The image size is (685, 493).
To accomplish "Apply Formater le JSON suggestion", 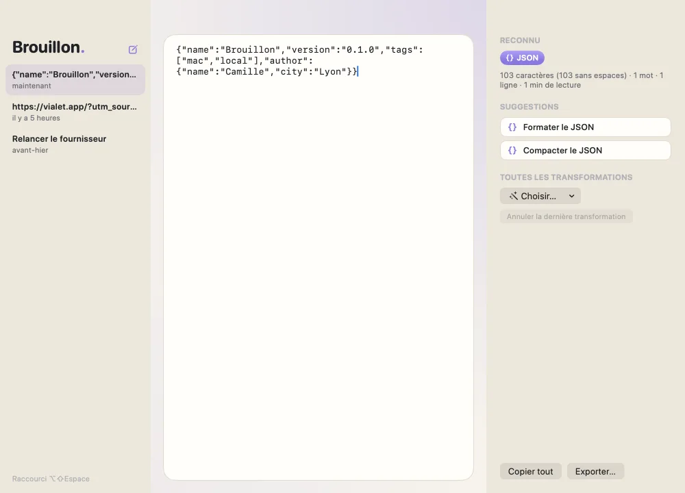I will (586, 127).
